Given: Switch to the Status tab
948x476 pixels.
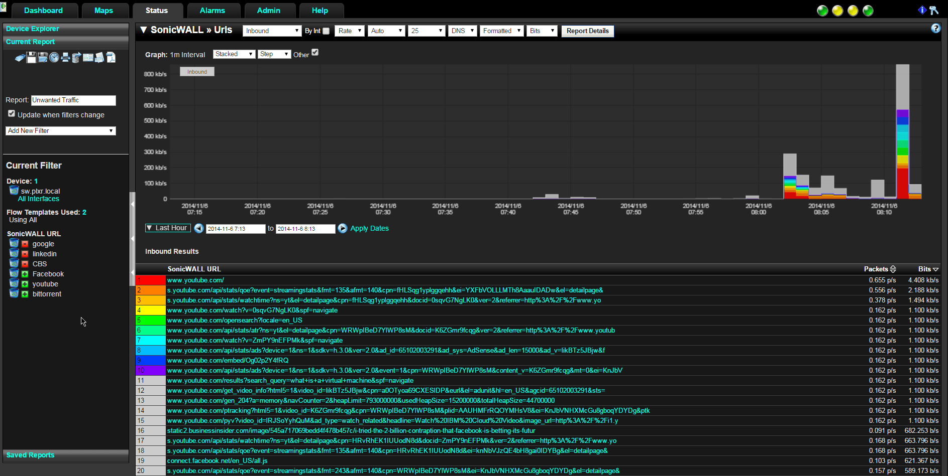Looking at the screenshot, I should [157, 11].
